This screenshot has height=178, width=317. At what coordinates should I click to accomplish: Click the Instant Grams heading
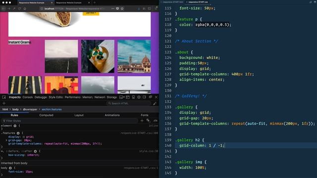point(20,42)
